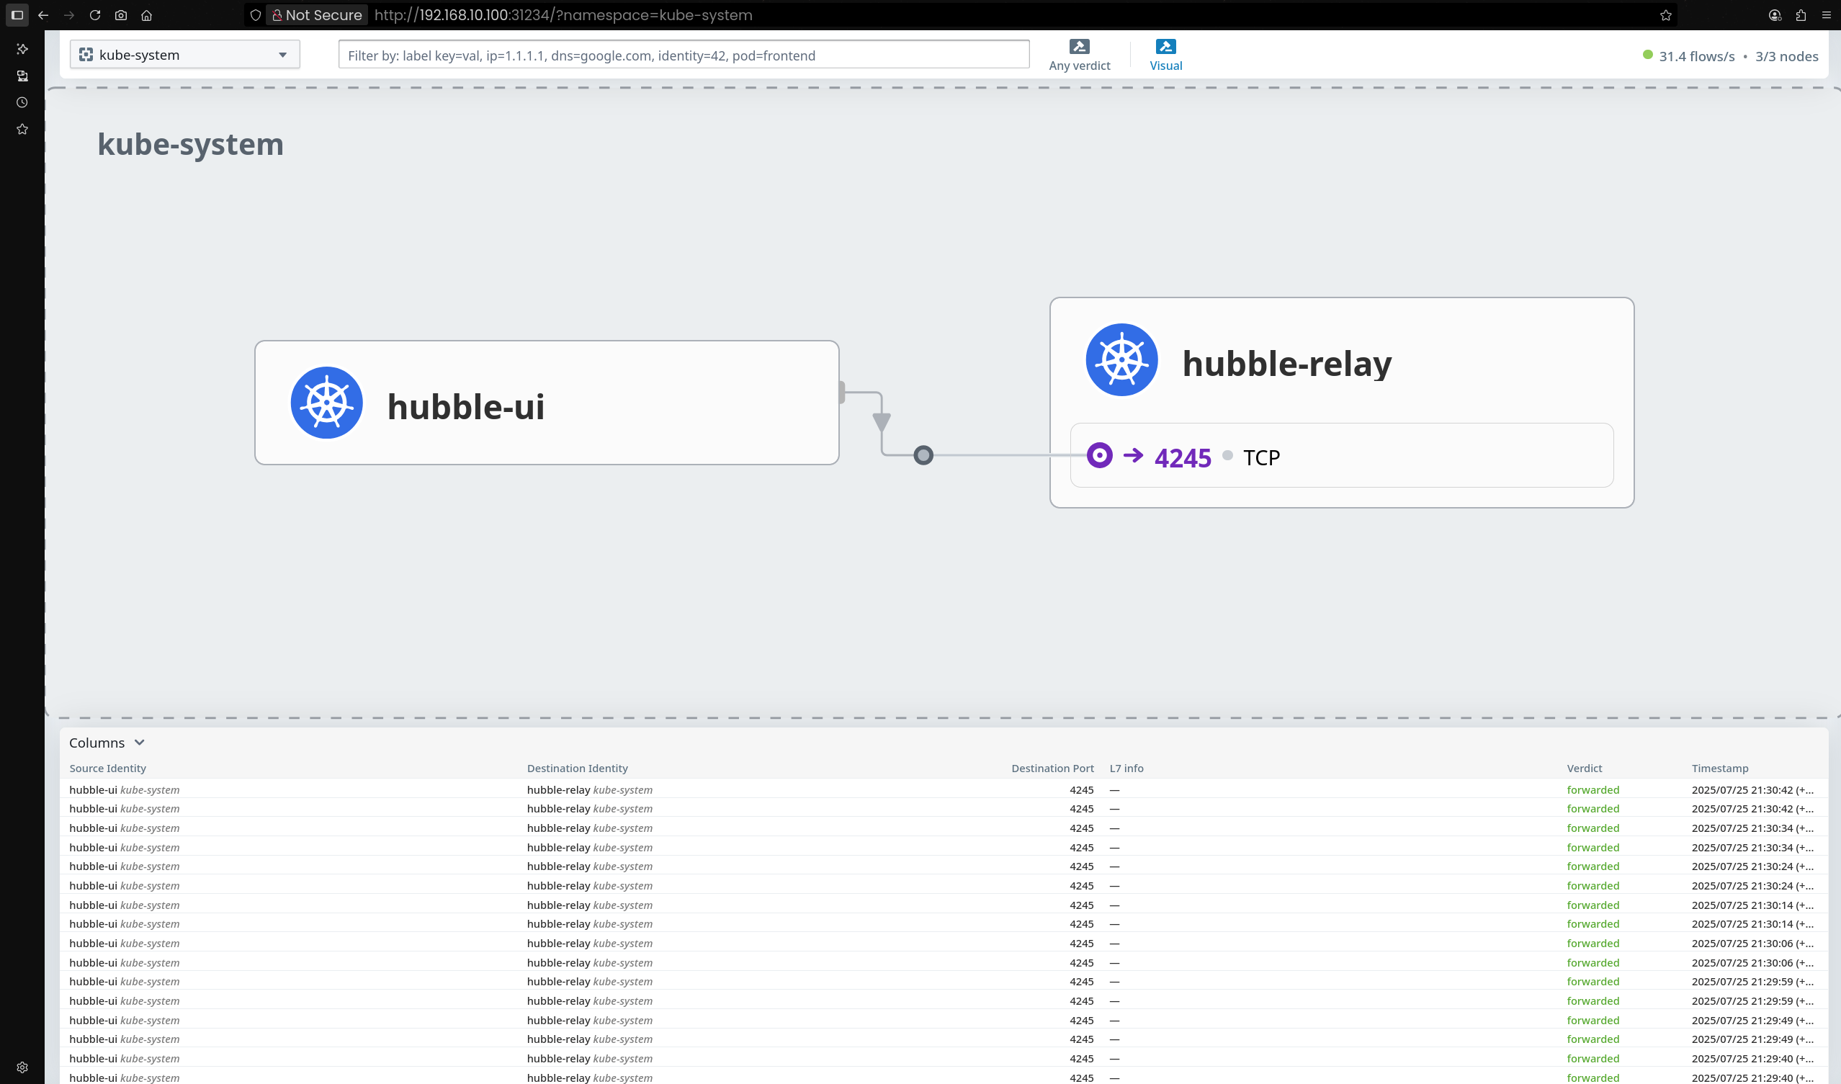1841x1084 pixels.
Task: Click the 3/3 nodes status text
Action: pyautogui.click(x=1787, y=56)
